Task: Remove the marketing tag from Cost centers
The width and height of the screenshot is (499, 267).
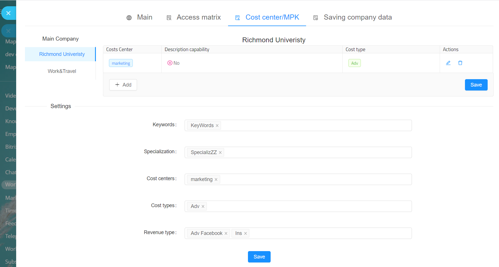Action: tap(216, 180)
